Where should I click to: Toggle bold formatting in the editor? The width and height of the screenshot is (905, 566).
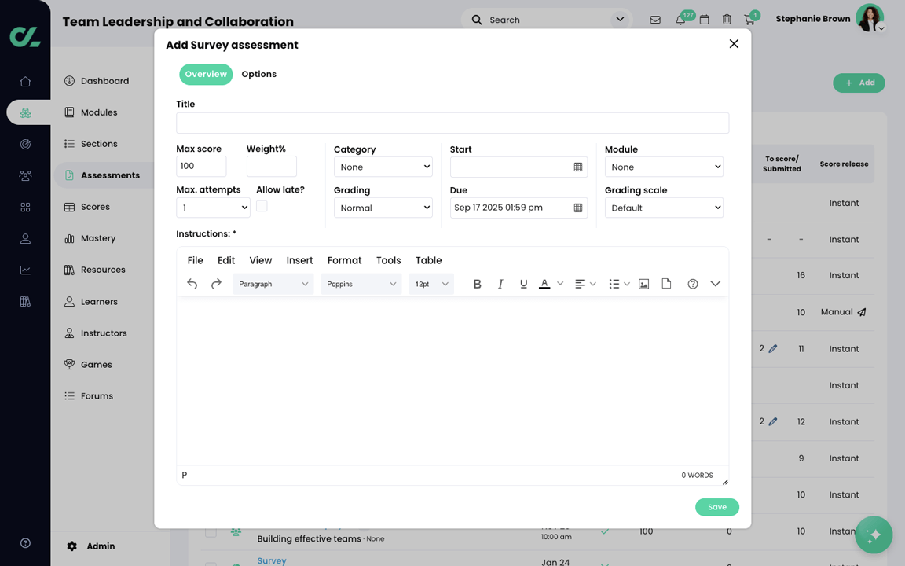tap(477, 284)
